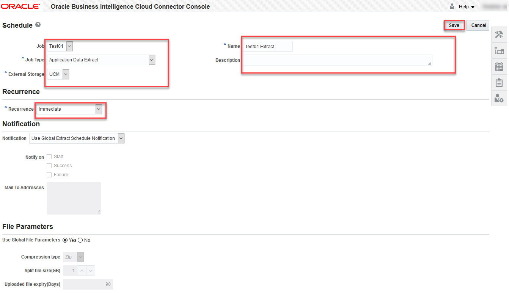The image size is (509, 293).
Task: Open the tools (hammer and wrench) side panel
Action: [499, 34]
